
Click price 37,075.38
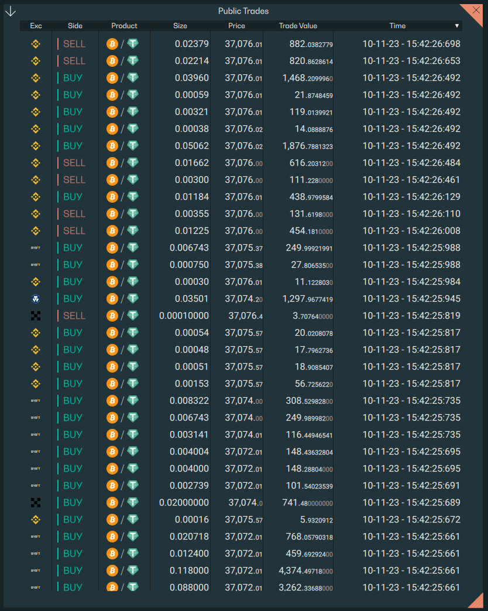pos(243,265)
